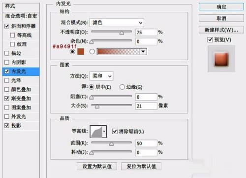246x178 pixels.
Task: Click the 杂色 noise slider handle
Action: pos(92,42)
